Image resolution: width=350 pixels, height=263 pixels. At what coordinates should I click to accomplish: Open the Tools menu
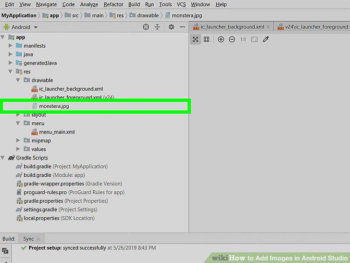(x=165, y=4)
